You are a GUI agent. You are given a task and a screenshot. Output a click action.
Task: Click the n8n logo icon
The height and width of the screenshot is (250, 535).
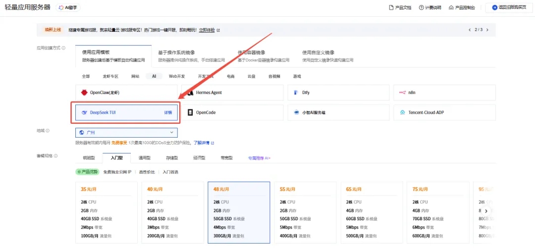[402, 93]
